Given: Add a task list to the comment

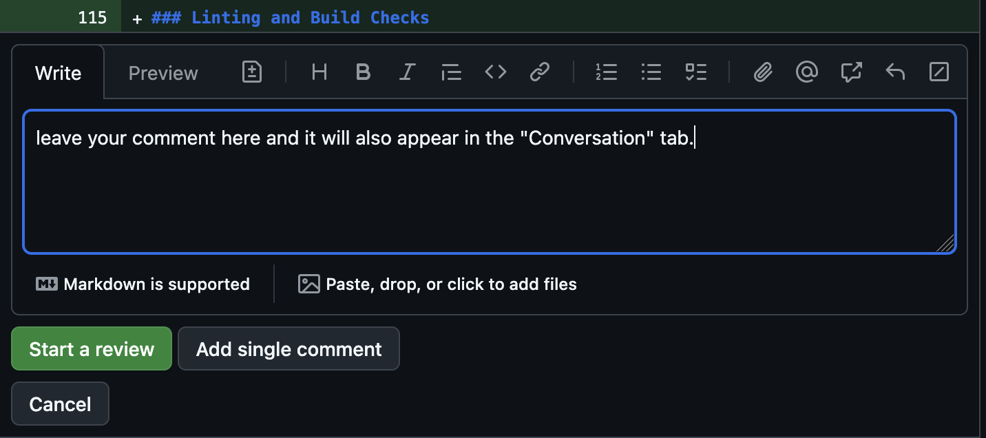Looking at the screenshot, I should (x=696, y=72).
